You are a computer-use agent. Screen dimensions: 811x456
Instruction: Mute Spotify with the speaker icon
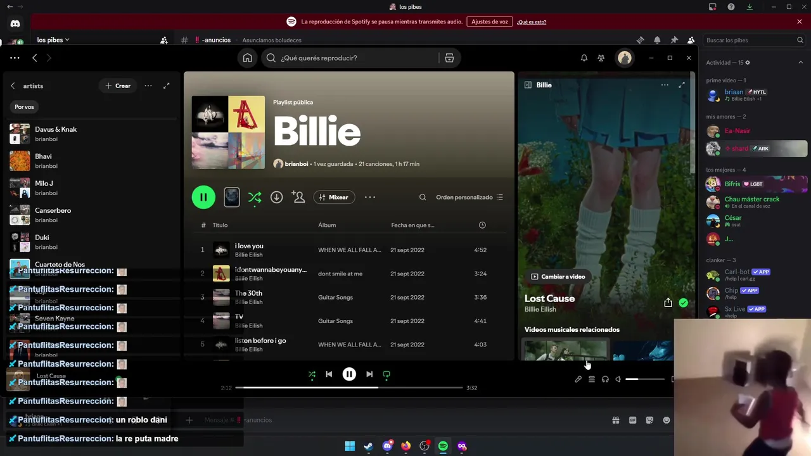pos(618,379)
